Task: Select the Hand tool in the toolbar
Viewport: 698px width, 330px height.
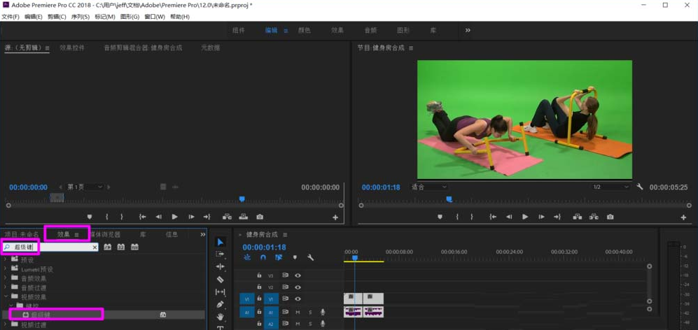Action: click(x=221, y=317)
